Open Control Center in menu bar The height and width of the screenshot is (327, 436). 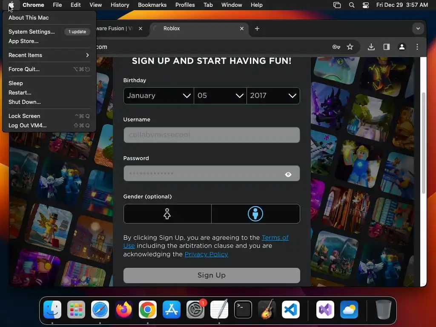(x=366, y=5)
